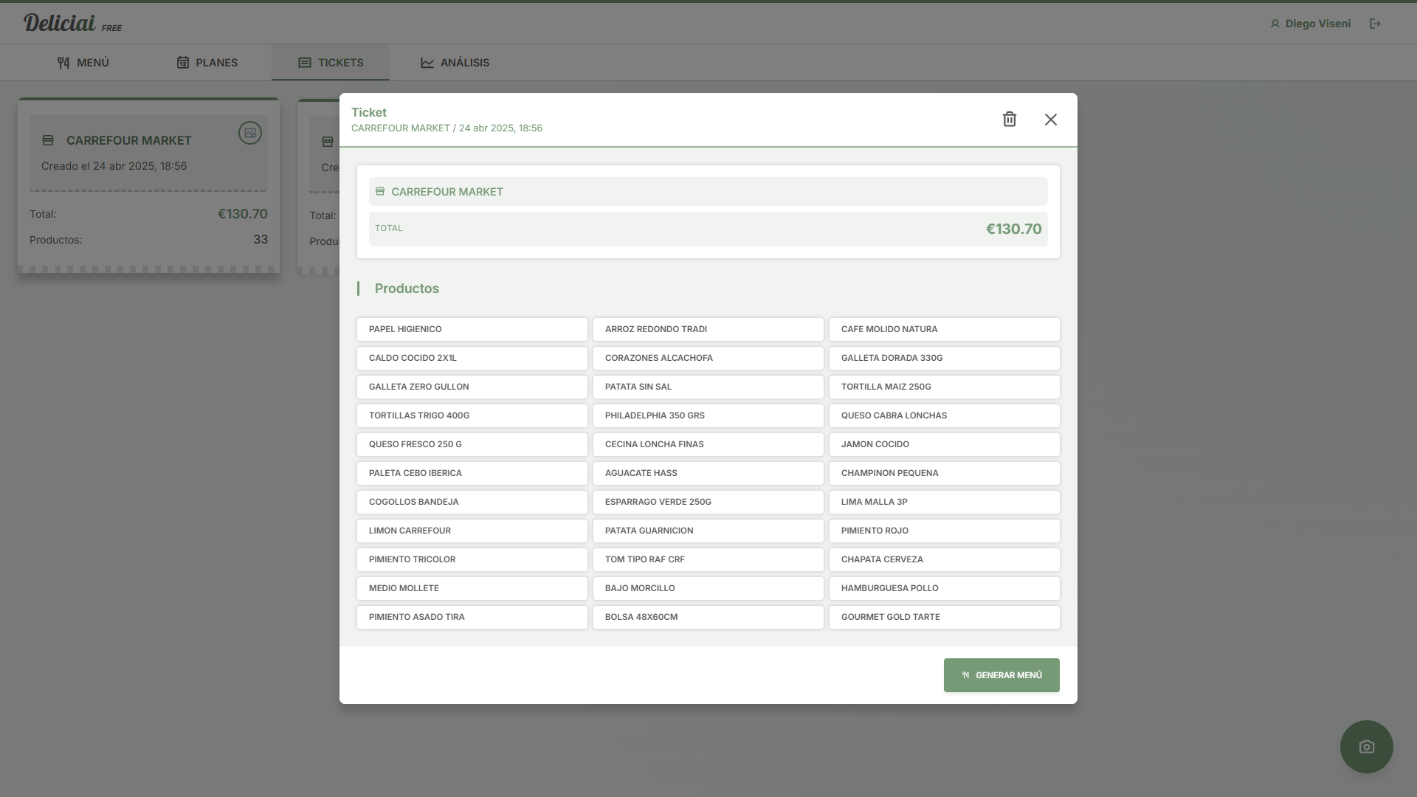This screenshot has height=797, width=1417.
Task: View ticket image icon on card
Action: click(x=249, y=133)
